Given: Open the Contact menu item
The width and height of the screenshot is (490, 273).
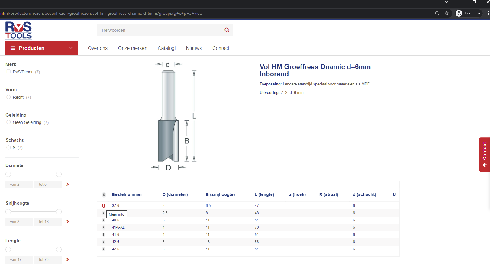Looking at the screenshot, I should 221,48.
